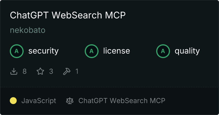Click the license scales icon
This screenshot has width=219, height=115.
[x=70, y=101]
